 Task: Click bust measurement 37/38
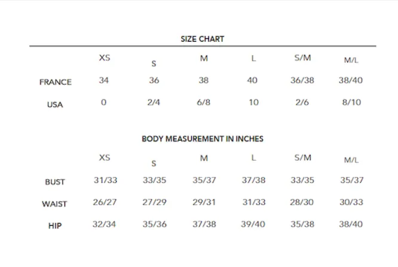point(253,180)
